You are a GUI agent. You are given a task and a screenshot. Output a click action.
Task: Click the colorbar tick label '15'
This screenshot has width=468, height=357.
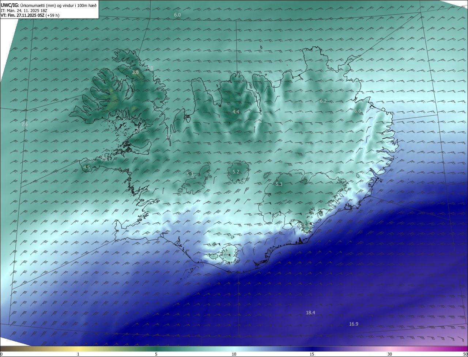(312, 354)
